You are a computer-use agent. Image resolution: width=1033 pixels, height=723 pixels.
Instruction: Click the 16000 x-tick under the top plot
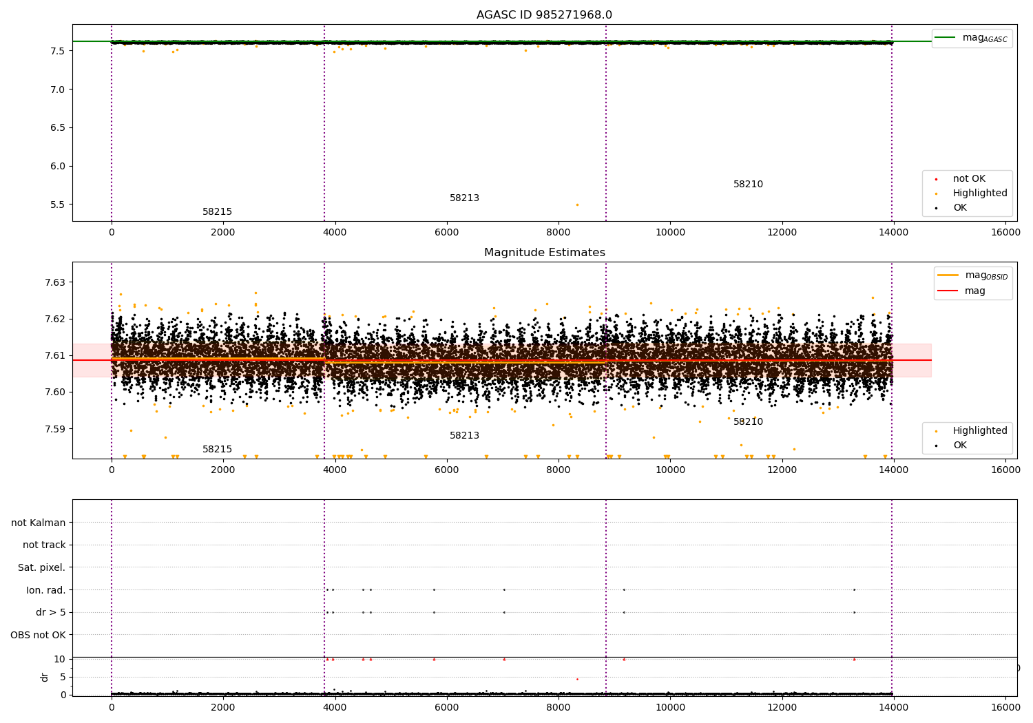1005,232
